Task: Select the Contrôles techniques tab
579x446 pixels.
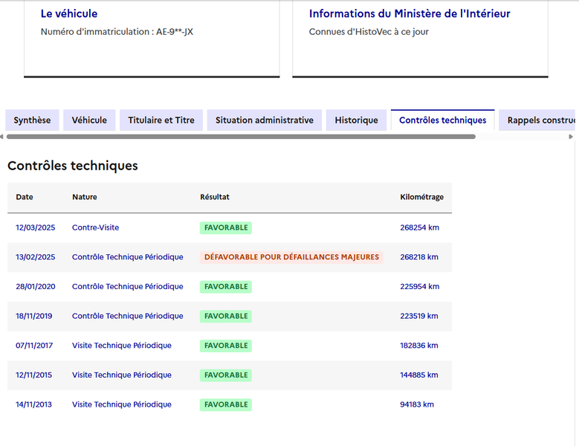Action: point(443,120)
